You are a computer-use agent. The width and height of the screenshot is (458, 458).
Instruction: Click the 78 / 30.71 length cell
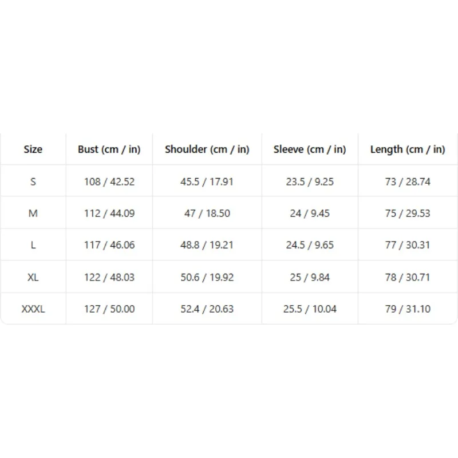click(408, 277)
